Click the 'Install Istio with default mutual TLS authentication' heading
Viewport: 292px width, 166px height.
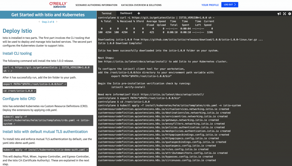[45, 132]
